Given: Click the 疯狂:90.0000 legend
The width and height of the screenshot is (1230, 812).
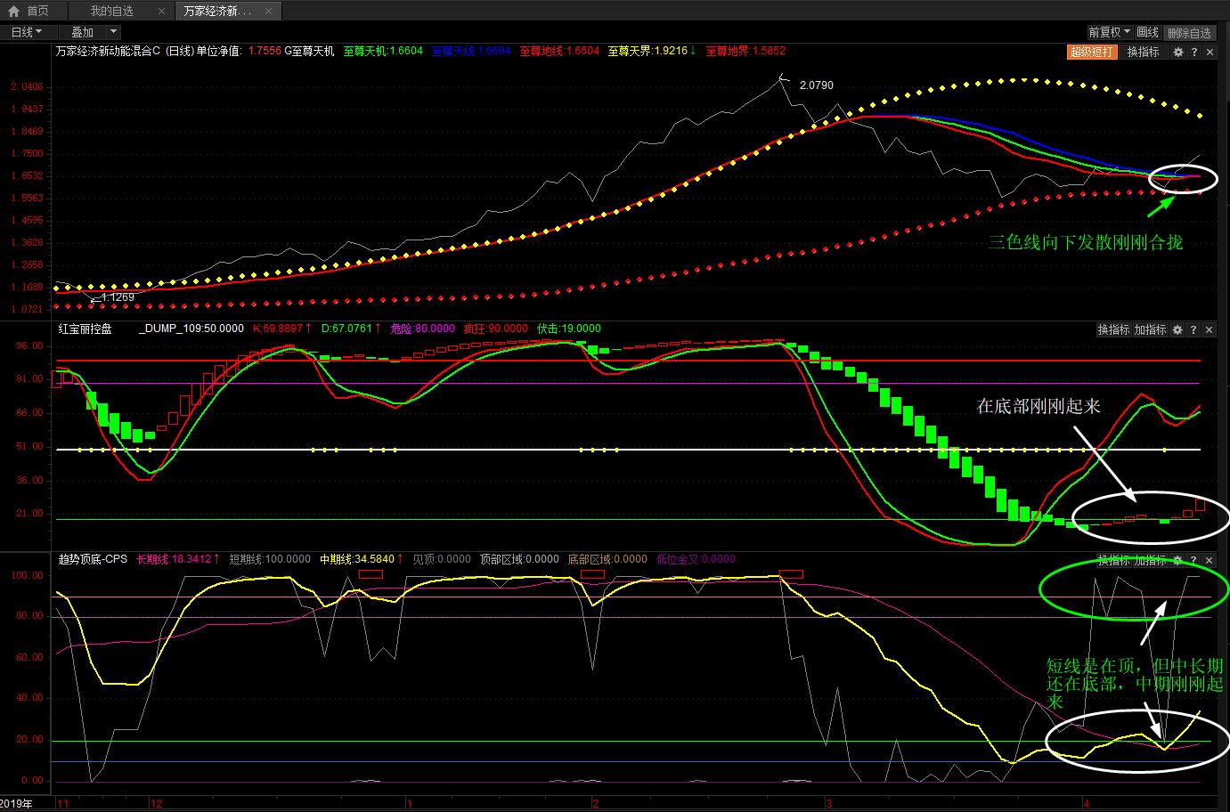Looking at the screenshot, I should point(495,329).
